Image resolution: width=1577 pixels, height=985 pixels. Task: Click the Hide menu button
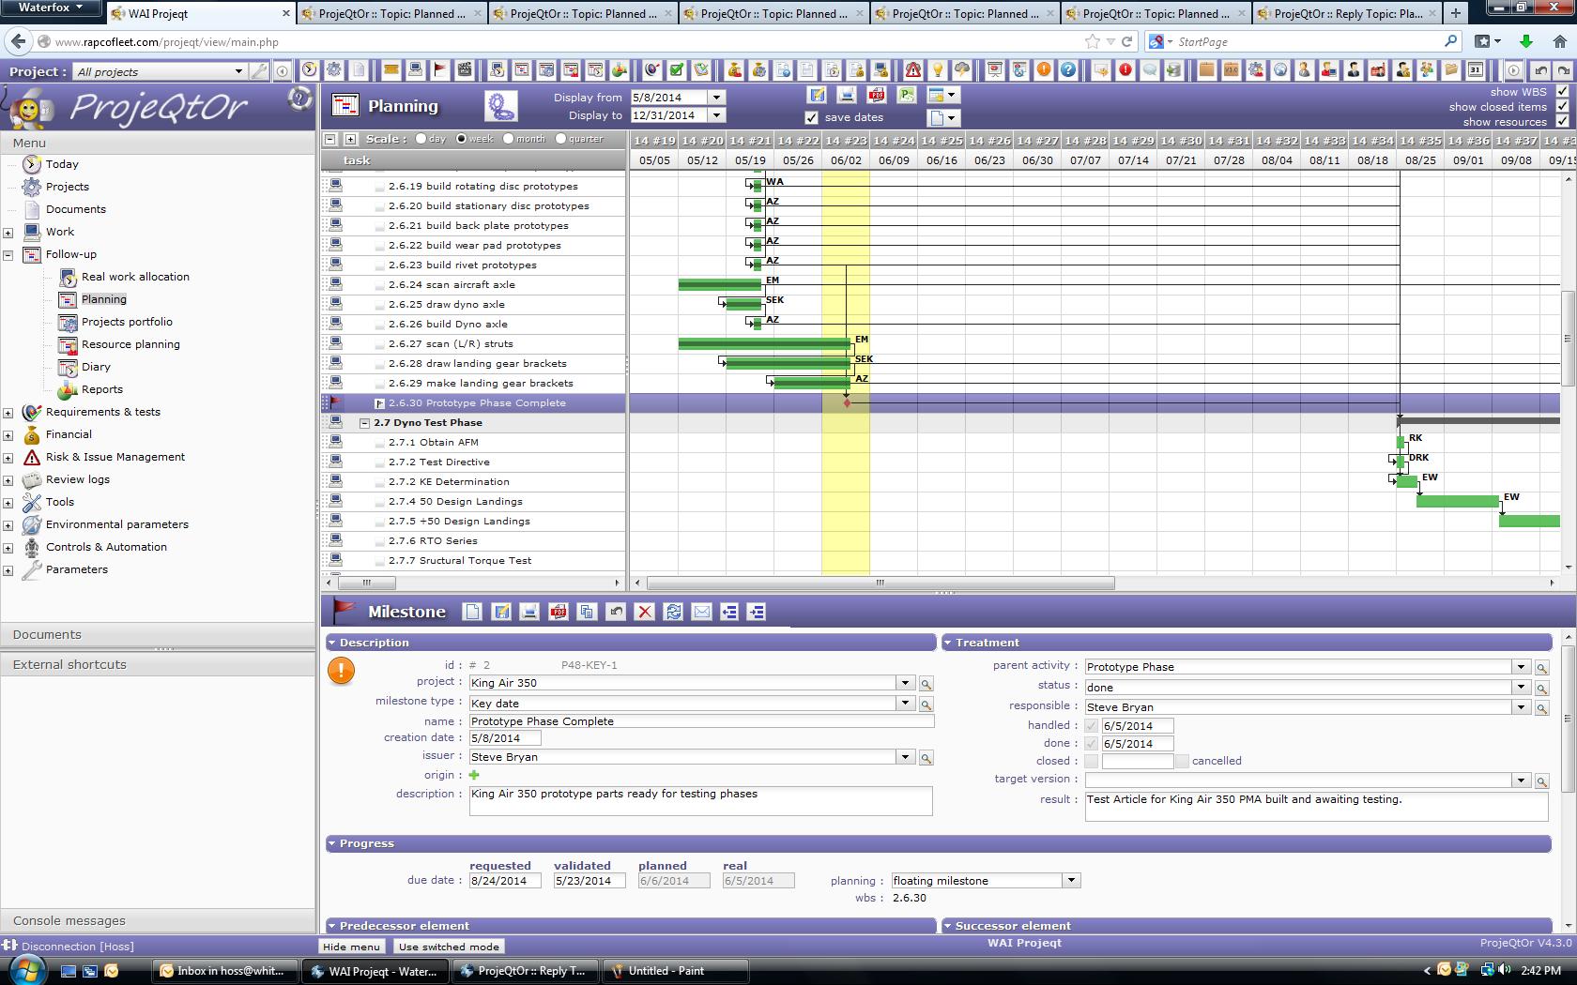point(352,947)
